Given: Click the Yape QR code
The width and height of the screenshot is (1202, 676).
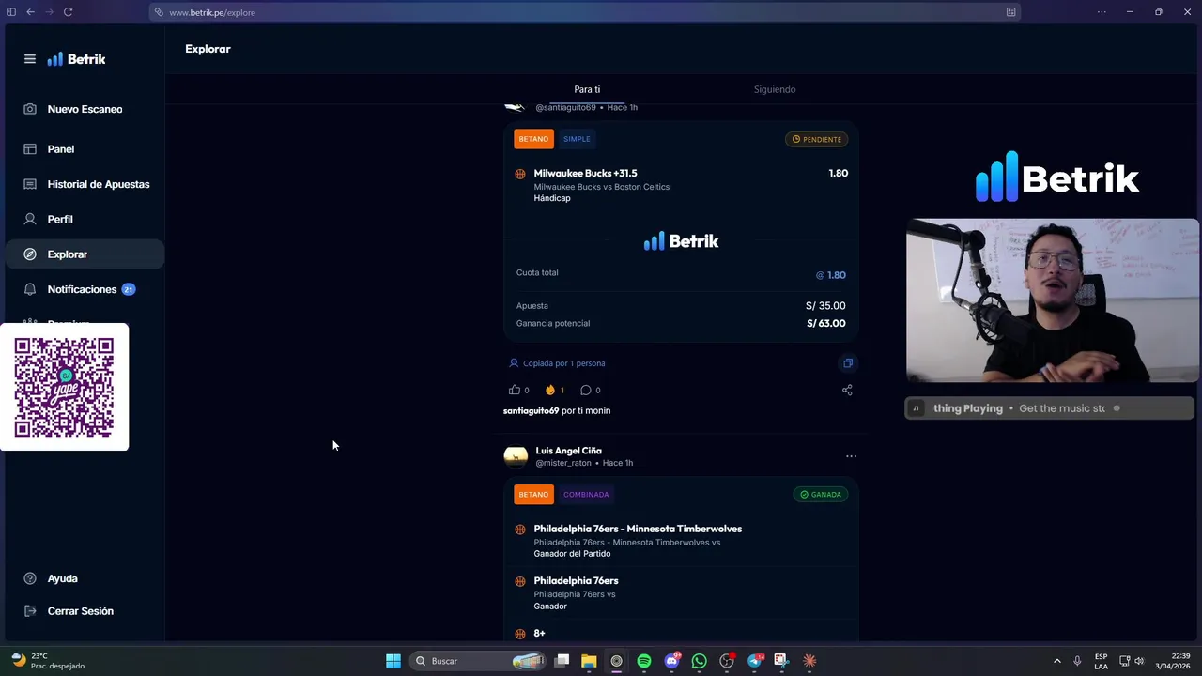Looking at the screenshot, I should (64, 387).
